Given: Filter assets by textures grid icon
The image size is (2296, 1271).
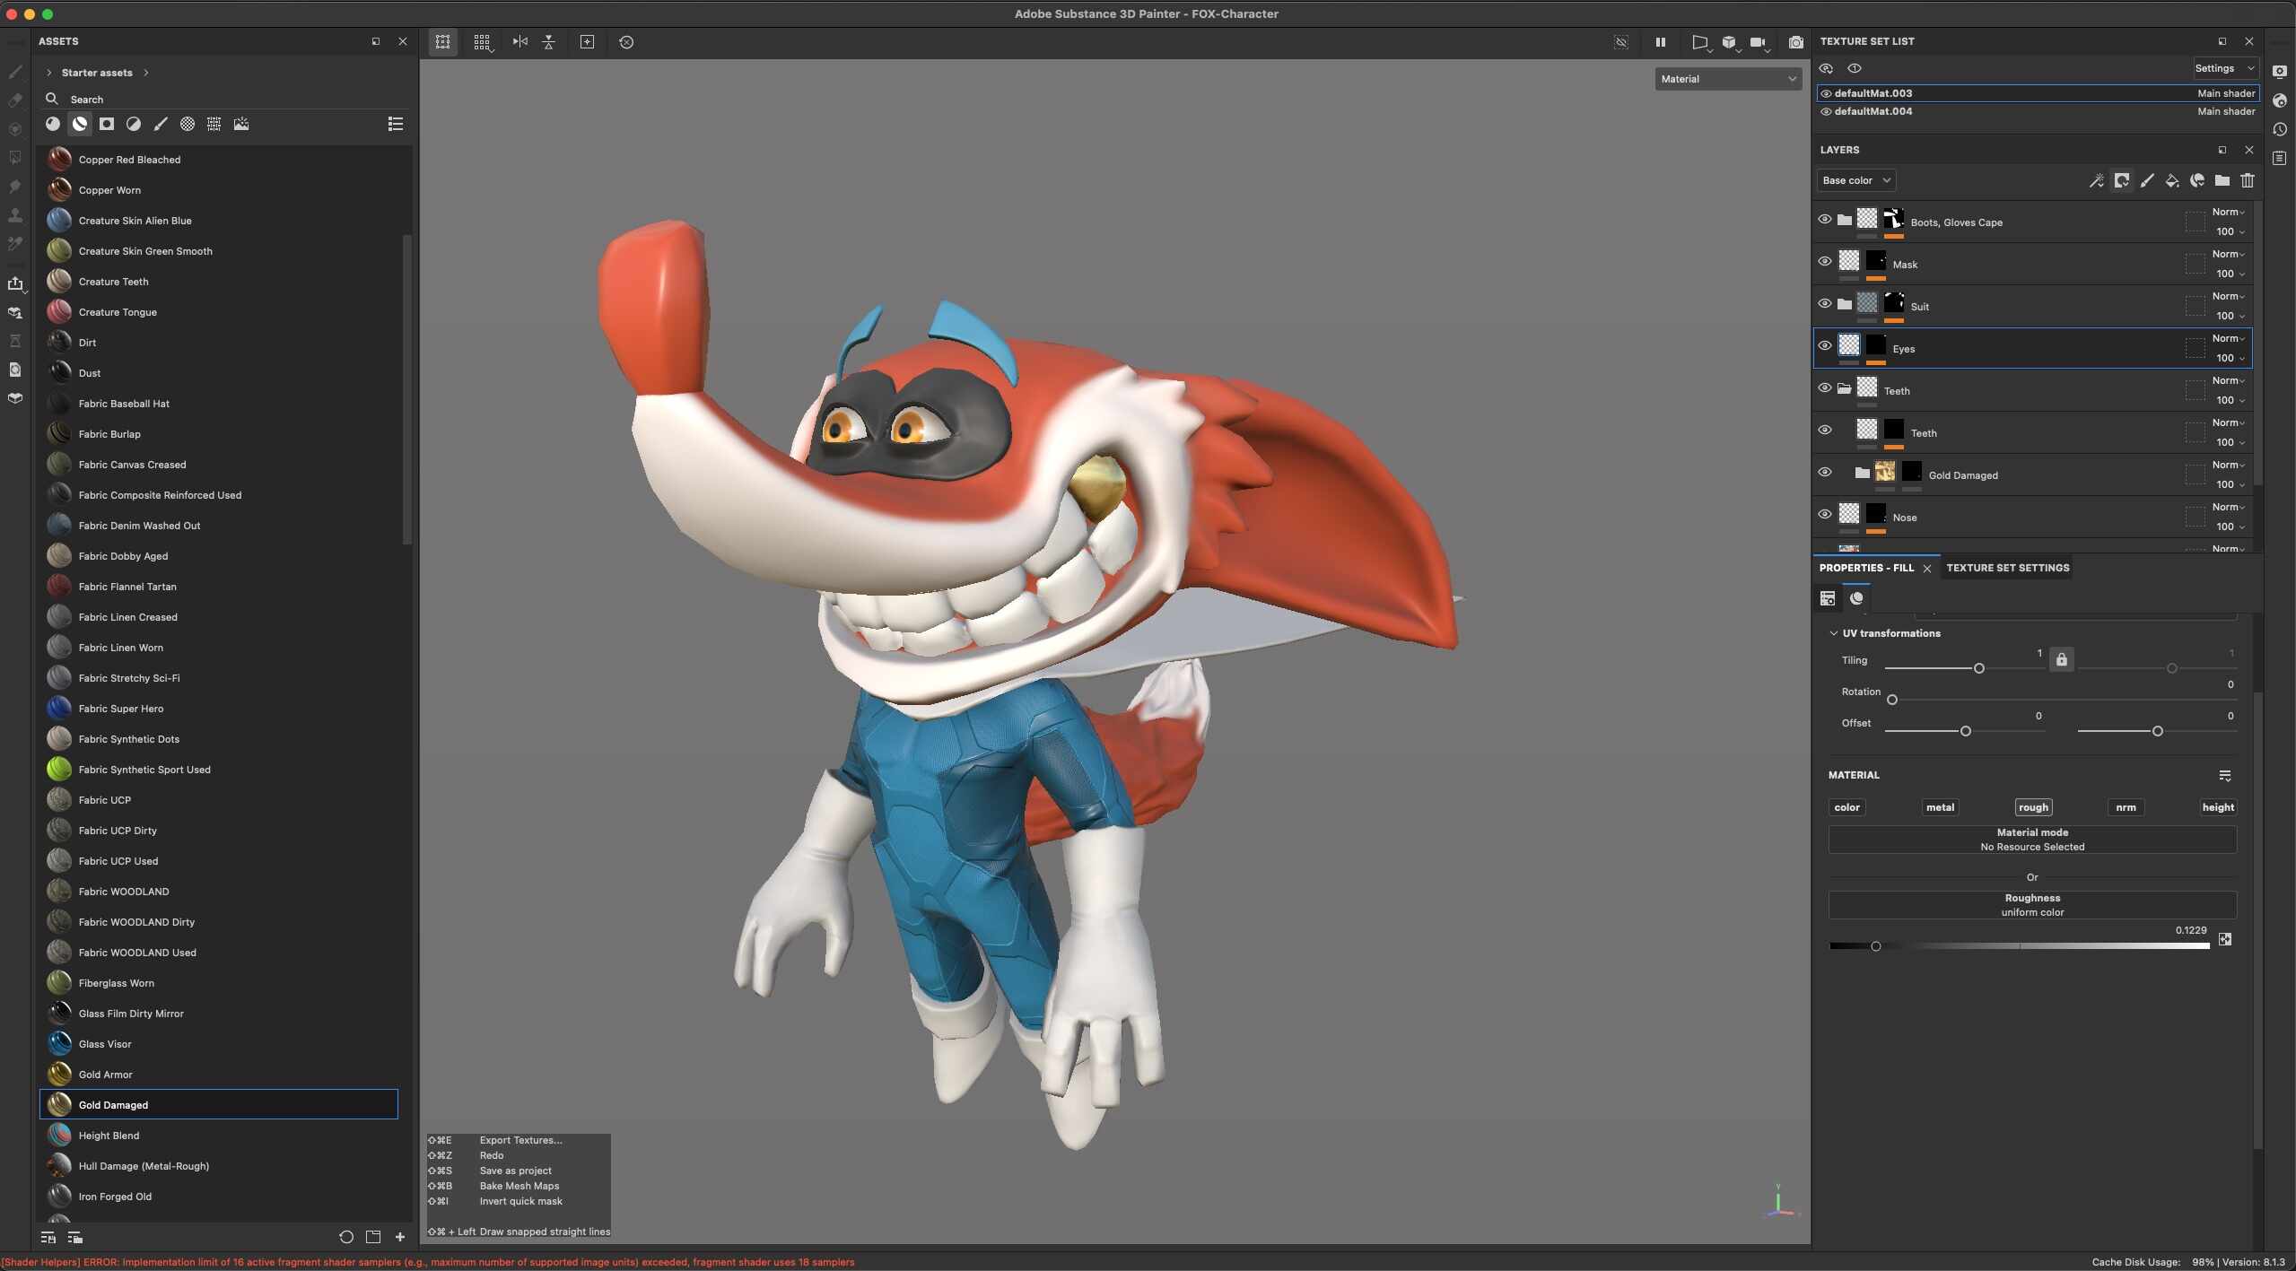Looking at the screenshot, I should click(x=214, y=124).
